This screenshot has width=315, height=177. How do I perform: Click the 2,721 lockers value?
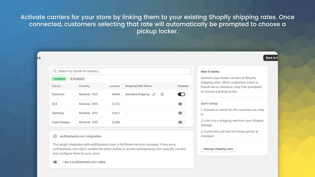(x=116, y=104)
